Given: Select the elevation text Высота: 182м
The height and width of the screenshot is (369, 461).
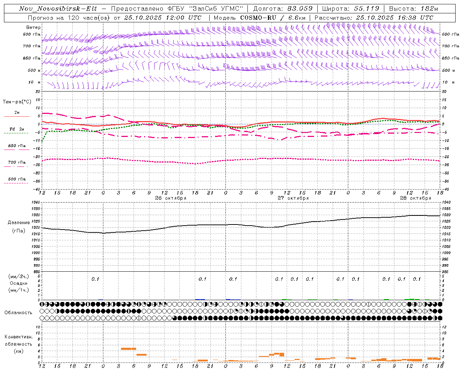Looking at the screenshot, I should [x=413, y=9].
